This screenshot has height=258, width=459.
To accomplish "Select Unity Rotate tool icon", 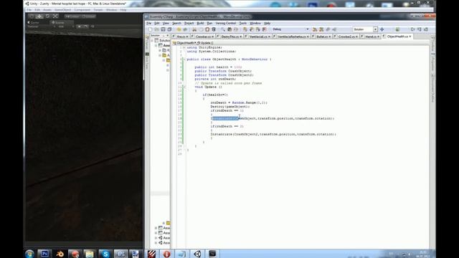I will (x=47, y=16).
